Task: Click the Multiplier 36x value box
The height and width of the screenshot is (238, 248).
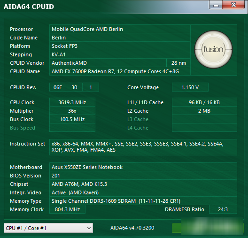Action: tap(72, 111)
